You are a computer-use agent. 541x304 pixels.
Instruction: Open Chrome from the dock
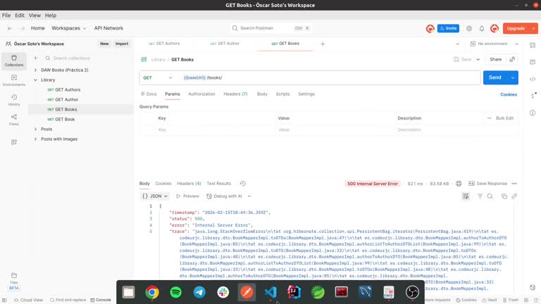152,292
